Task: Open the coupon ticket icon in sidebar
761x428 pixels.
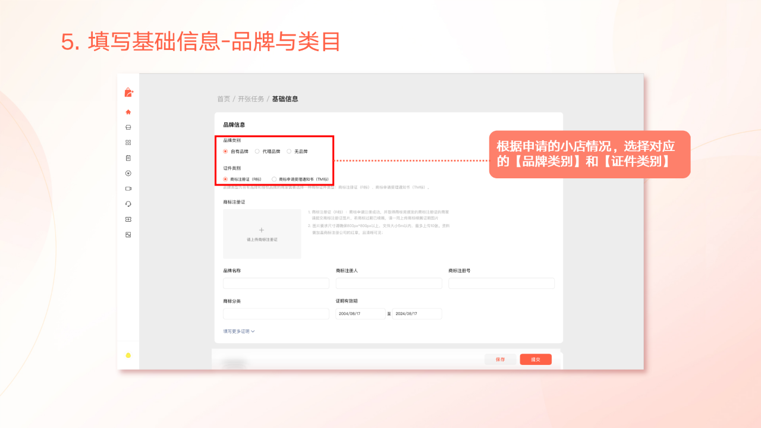Action: [x=128, y=219]
